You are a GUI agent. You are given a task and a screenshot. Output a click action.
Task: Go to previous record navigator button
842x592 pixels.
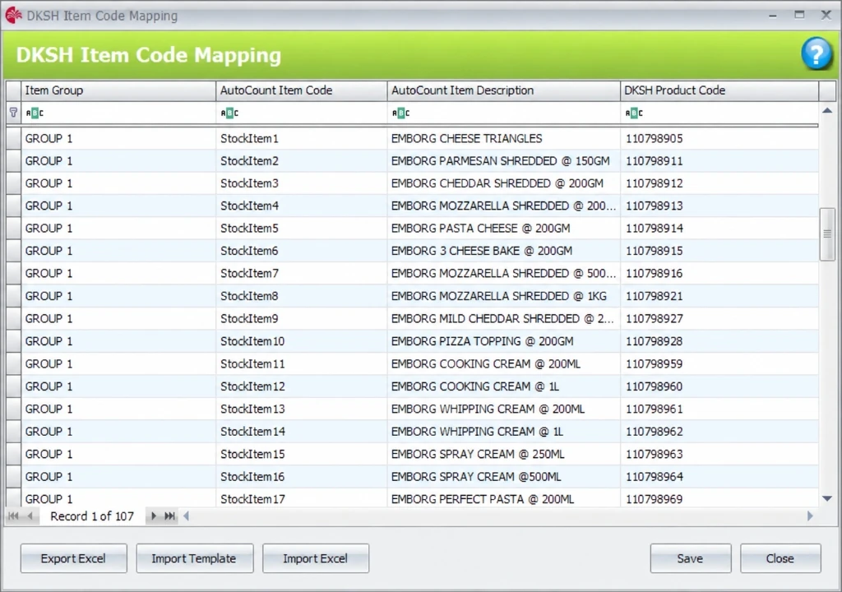pyautogui.click(x=30, y=516)
